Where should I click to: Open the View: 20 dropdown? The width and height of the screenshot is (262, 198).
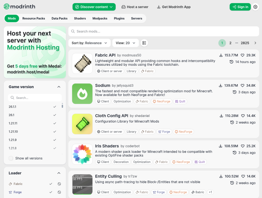point(125,43)
